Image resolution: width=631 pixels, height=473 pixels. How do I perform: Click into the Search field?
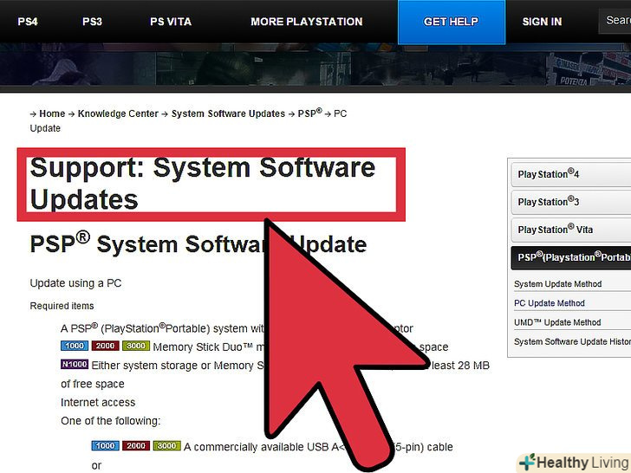pos(615,21)
